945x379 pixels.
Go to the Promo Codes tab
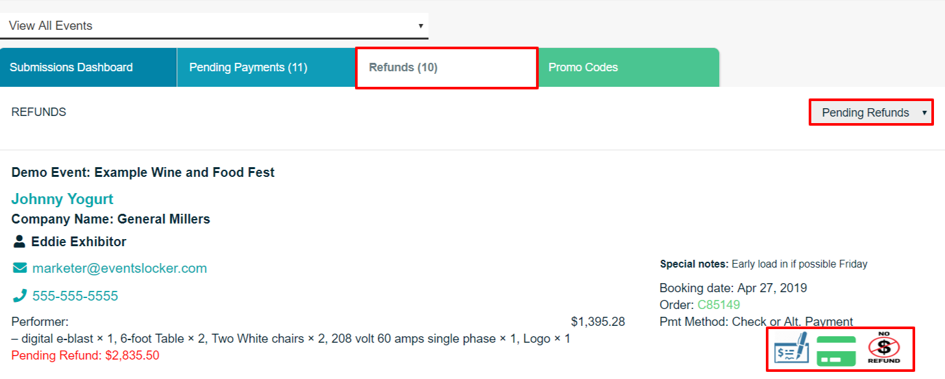(628, 67)
